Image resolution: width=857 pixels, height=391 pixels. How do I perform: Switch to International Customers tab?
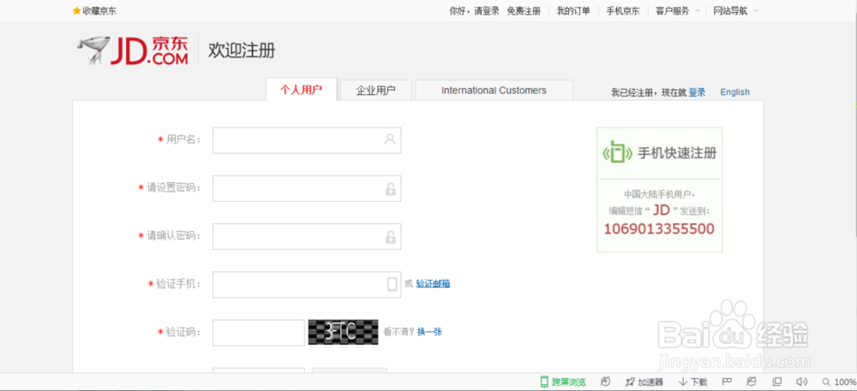pos(494,91)
